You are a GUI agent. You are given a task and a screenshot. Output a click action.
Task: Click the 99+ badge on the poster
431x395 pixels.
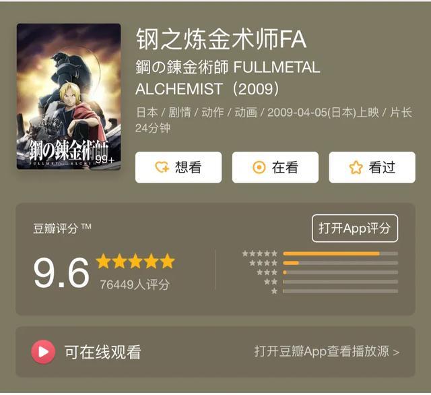(104, 160)
